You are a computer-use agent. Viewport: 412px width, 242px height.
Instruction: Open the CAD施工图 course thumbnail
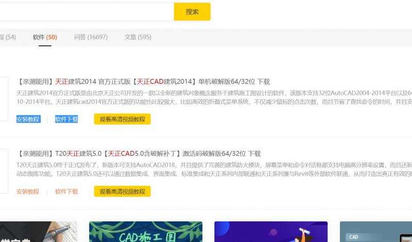click(x=146, y=232)
